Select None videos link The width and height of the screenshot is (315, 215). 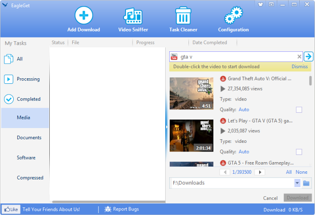click(301, 172)
